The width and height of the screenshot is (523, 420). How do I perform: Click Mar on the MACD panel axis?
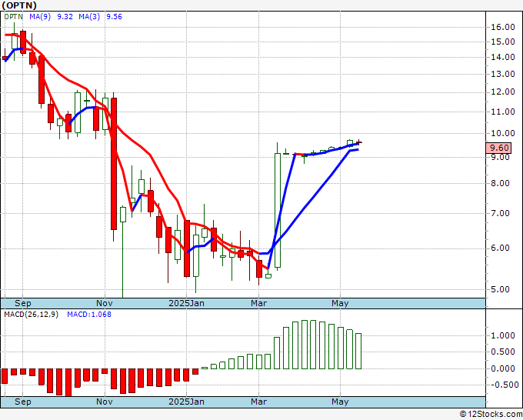pos(259,402)
